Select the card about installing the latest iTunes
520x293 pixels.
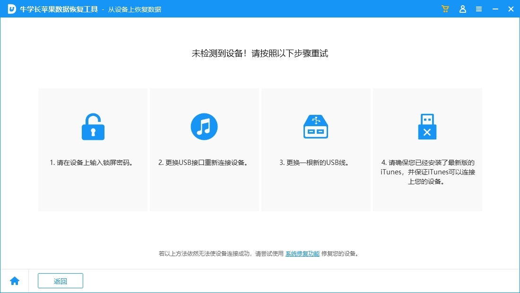427,149
